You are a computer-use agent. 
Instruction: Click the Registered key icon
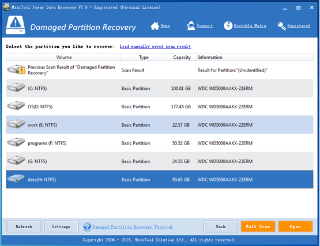tap(282, 26)
